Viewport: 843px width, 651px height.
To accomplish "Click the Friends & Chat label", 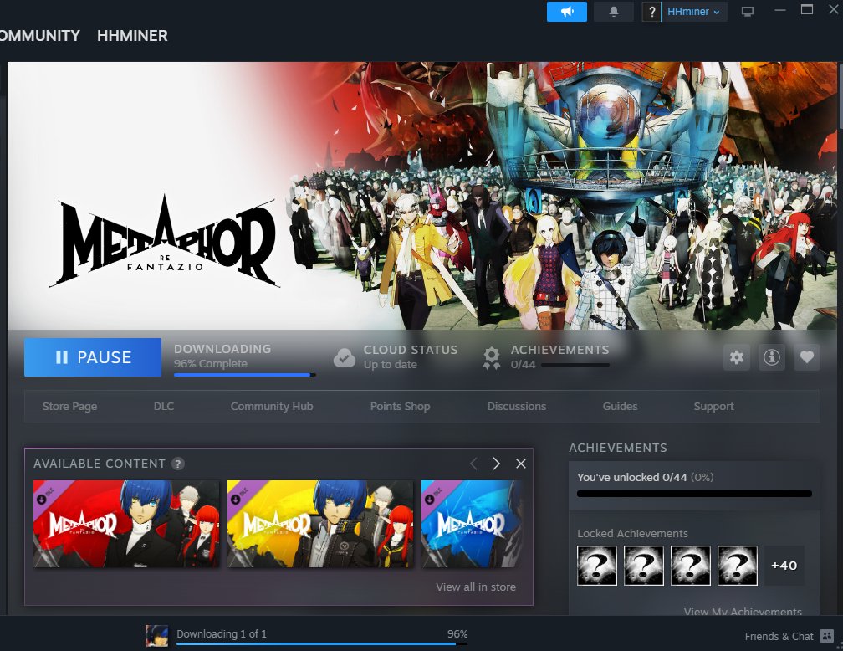I will coord(779,636).
